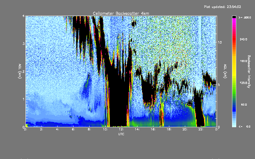Click the "5" kft tick on right axis

click(219, 85)
